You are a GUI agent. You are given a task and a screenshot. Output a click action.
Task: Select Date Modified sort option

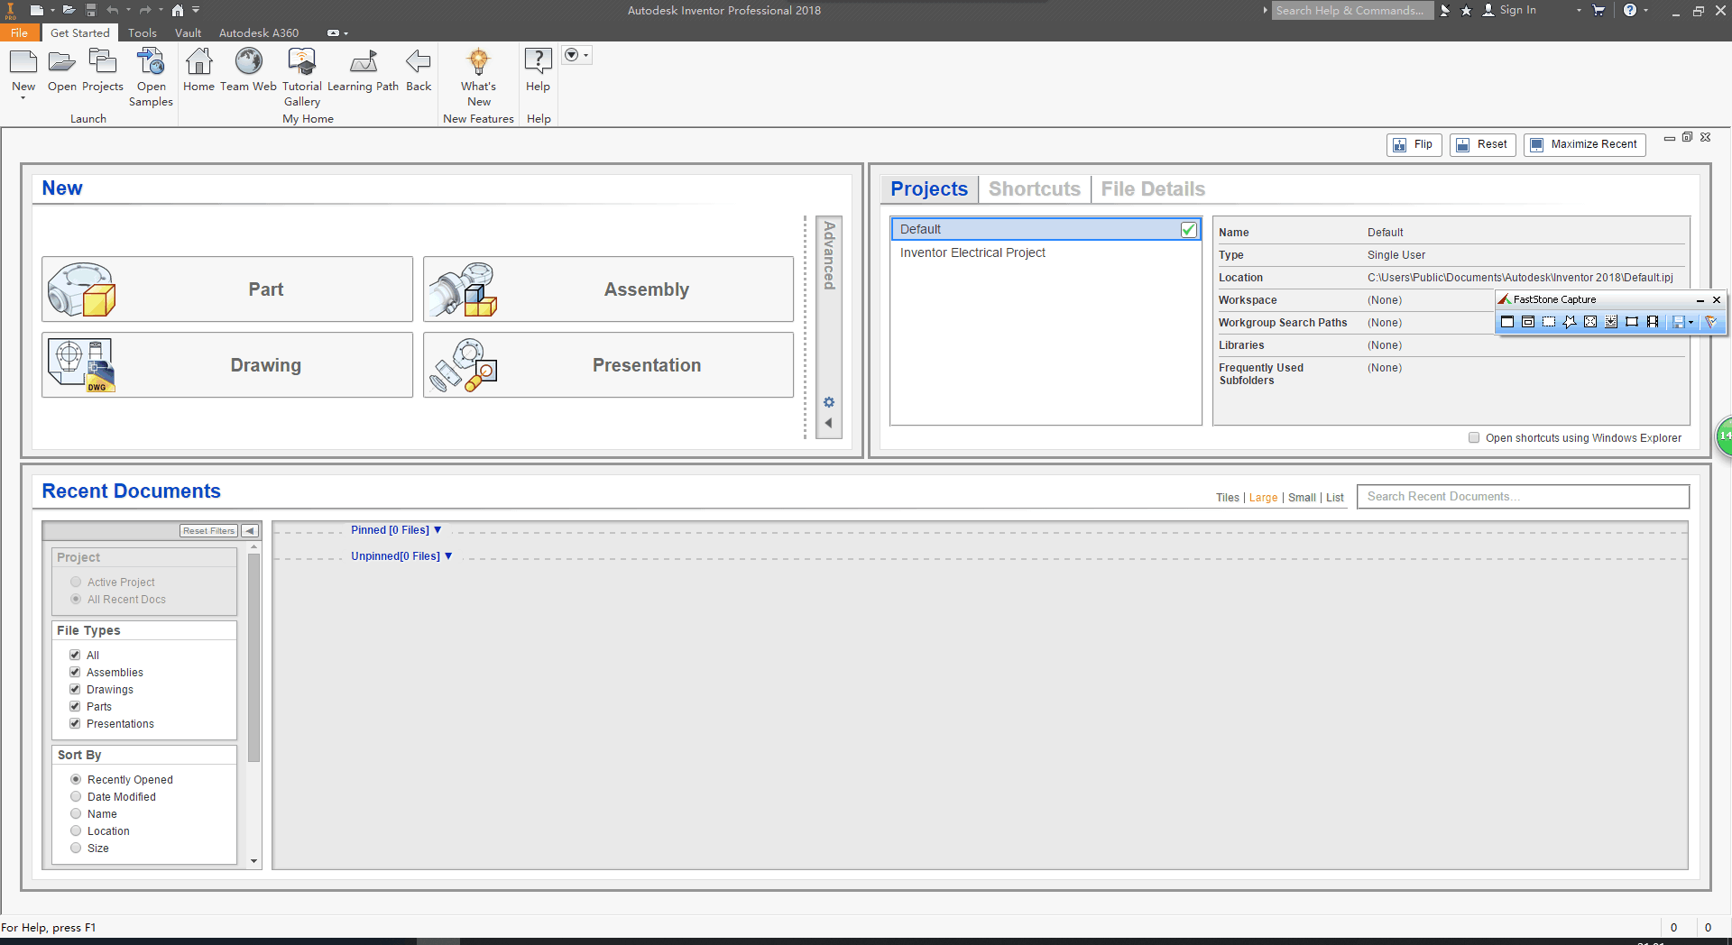click(x=76, y=797)
